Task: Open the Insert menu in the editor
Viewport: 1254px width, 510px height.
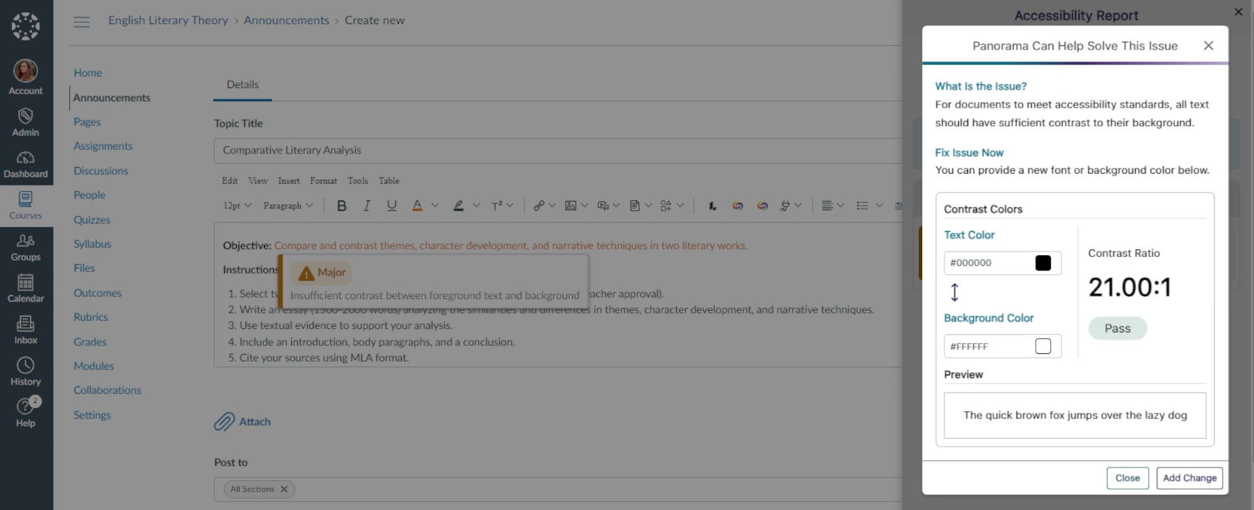Action: (x=289, y=181)
